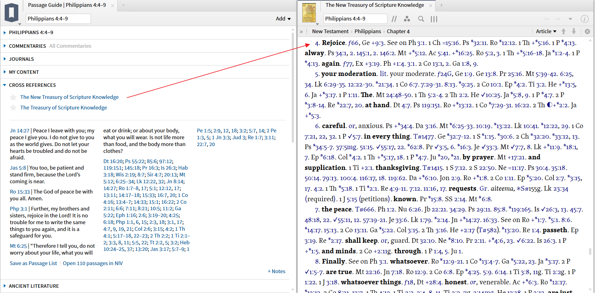Star The Treasury of Scripture Knowledge

point(13,108)
